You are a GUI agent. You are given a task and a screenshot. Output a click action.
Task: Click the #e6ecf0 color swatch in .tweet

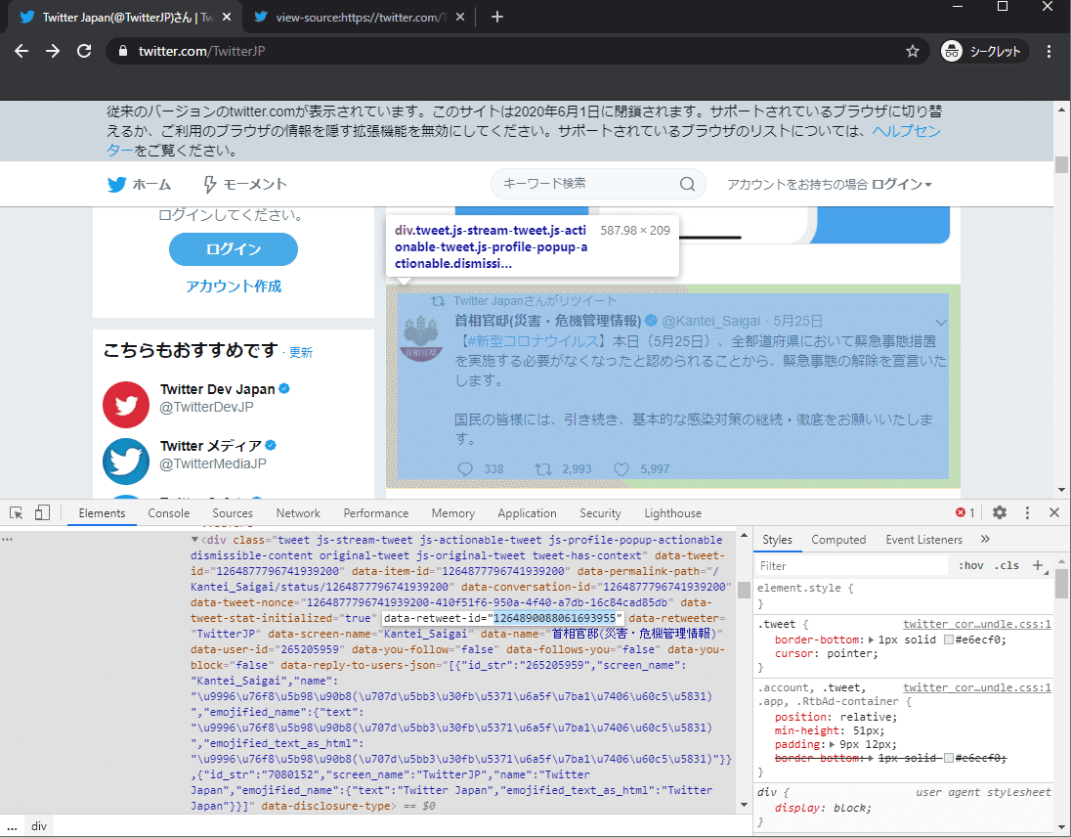[948, 640]
